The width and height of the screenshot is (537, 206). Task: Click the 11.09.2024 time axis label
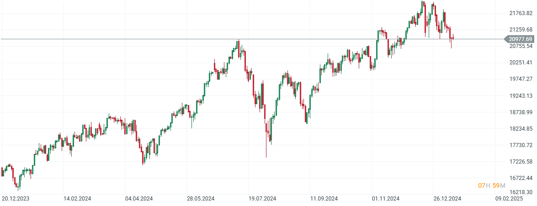click(x=324, y=199)
